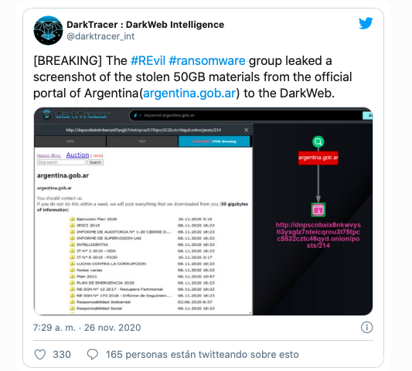Close the onion URL panel
Screen dimensions: 412x371
click(247, 130)
